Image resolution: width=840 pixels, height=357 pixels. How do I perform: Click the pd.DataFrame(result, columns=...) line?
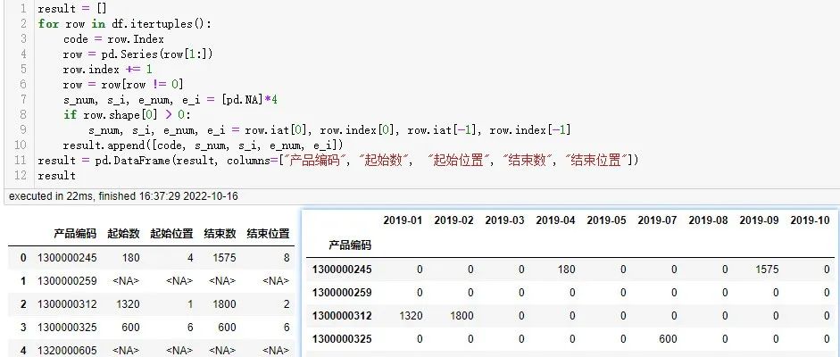(x=338, y=160)
